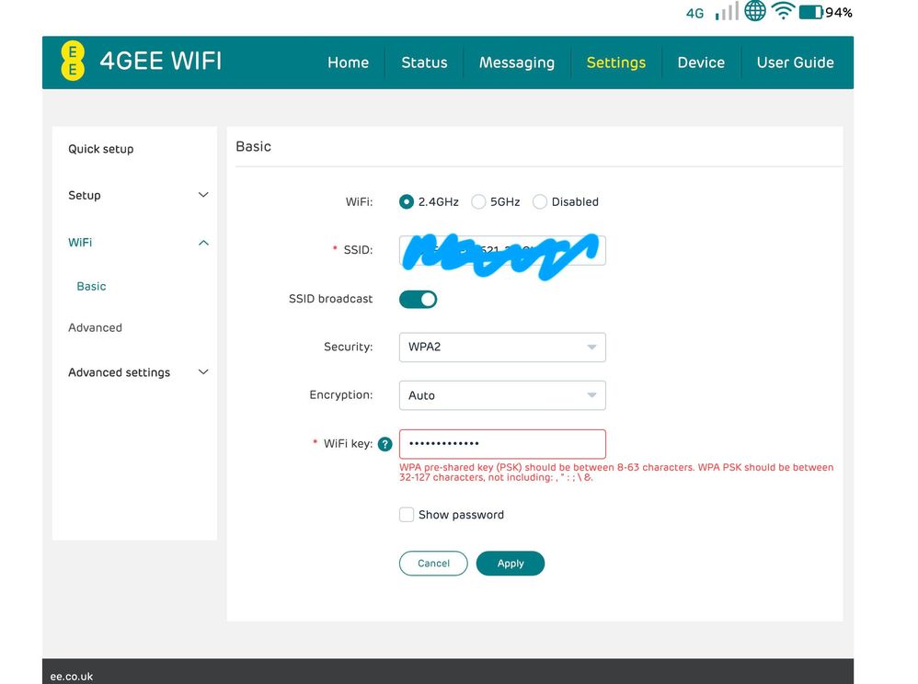The width and height of the screenshot is (918, 684).
Task: Open the Status tab
Action: (x=424, y=63)
